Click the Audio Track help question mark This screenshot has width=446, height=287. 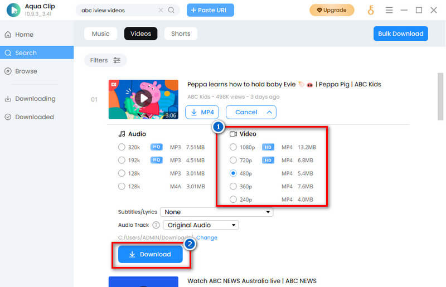pos(156,225)
